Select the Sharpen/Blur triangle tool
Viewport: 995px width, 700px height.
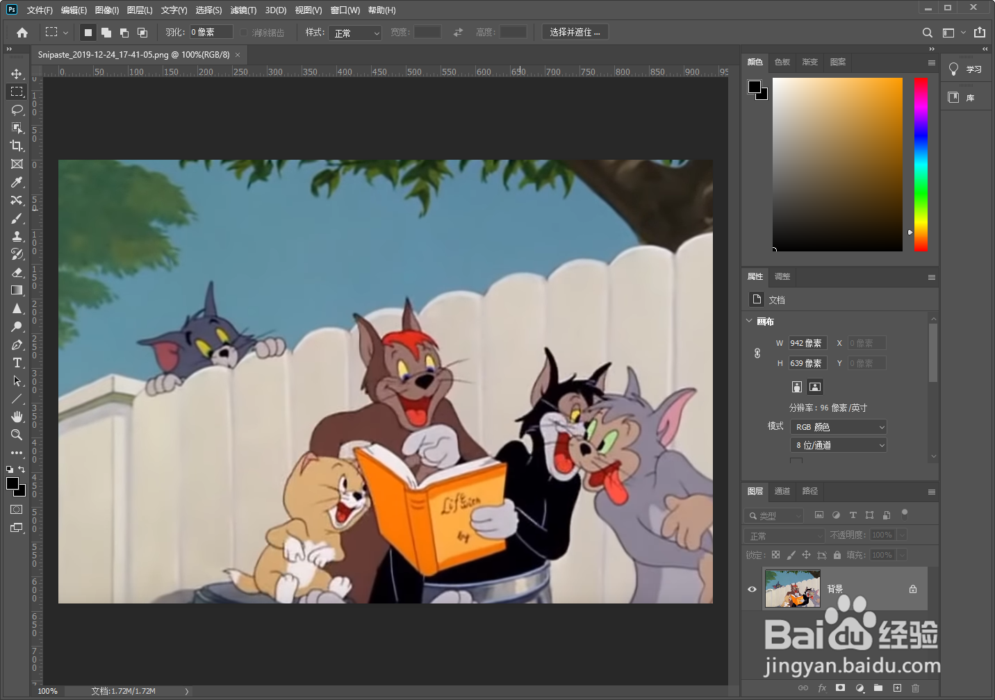pyautogui.click(x=17, y=308)
